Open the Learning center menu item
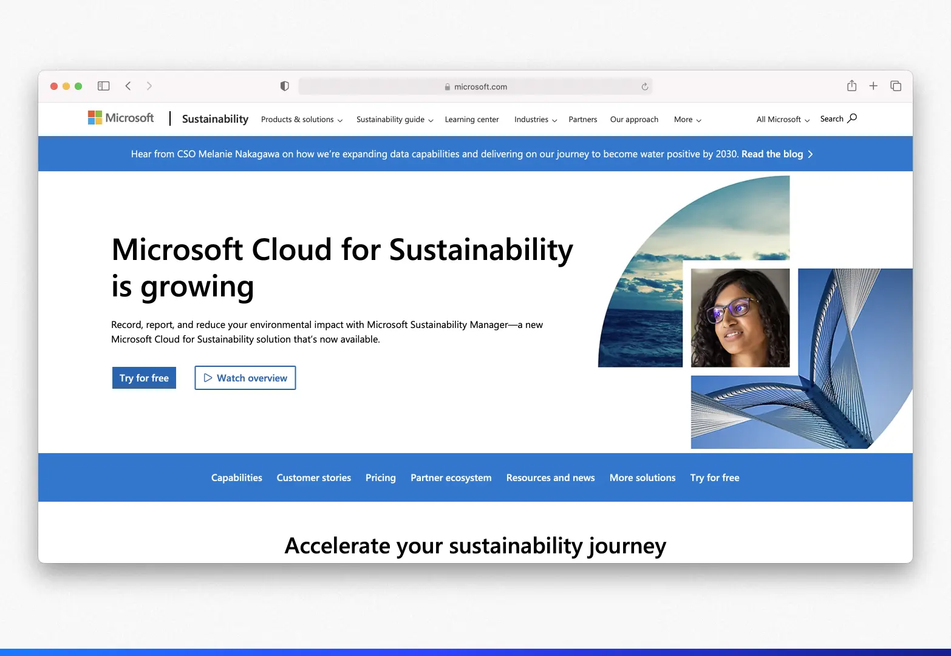This screenshot has width=951, height=656. pos(472,120)
